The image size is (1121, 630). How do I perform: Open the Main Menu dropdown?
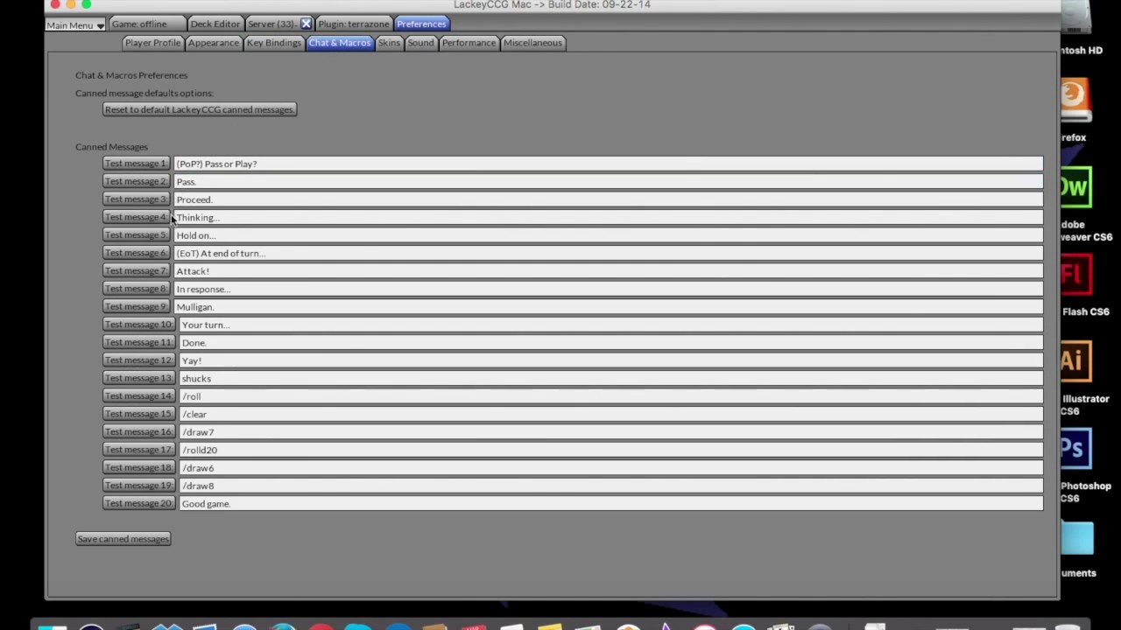pyautogui.click(x=75, y=24)
